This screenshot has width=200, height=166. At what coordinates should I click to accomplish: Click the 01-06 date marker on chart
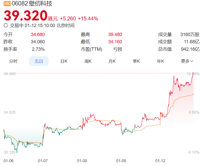(x=9, y=161)
